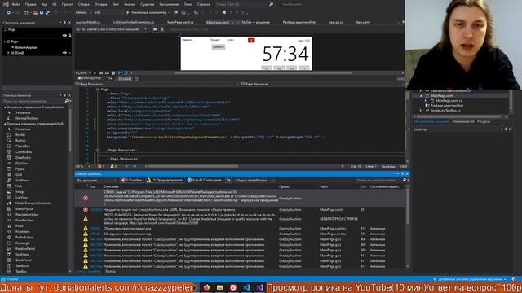The image size is (522, 293).
Task: Click the error list search field
Action: click(378, 180)
